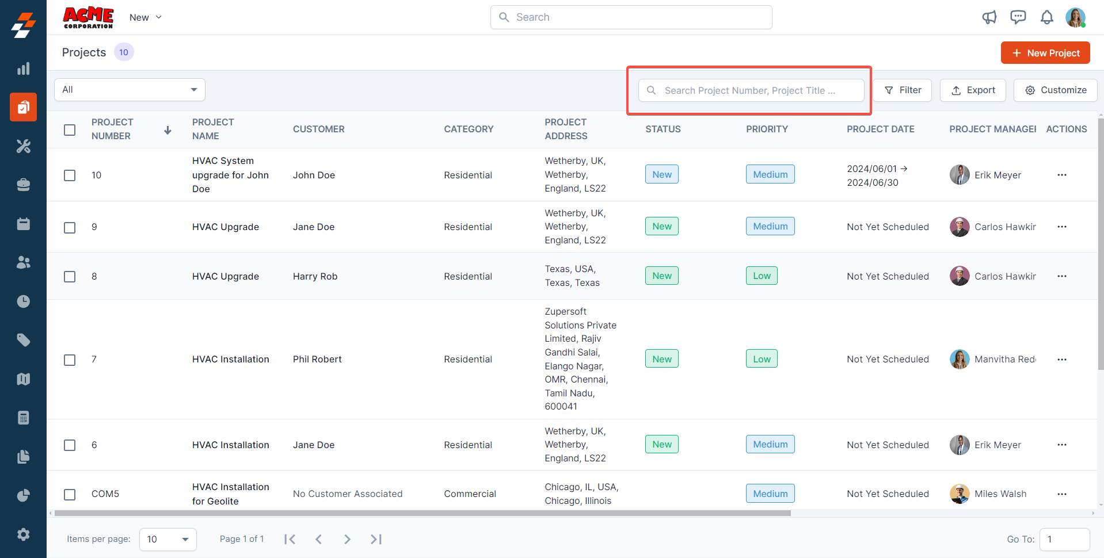Click the New Project button
The image size is (1104, 558).
1045,53
